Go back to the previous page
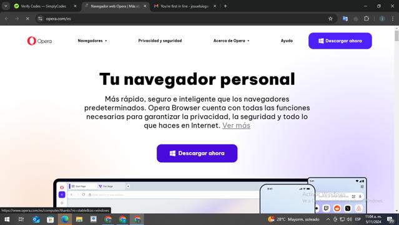The width and height of the screenshot is (399, 225). [x=6, y=19]
